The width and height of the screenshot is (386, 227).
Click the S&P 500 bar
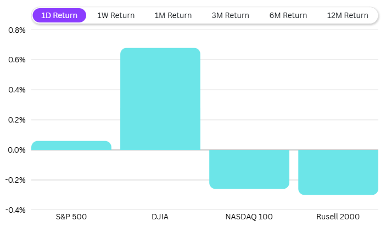(x=71, y=145)
